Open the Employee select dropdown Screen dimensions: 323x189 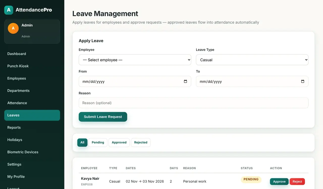pos(135,60)
